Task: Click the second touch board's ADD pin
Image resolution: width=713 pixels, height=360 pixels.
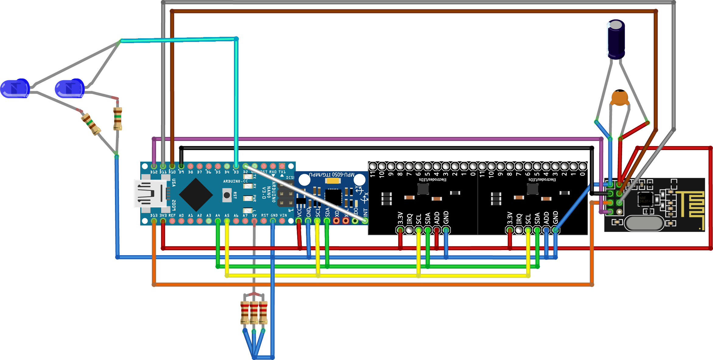Action: point(546,230)
